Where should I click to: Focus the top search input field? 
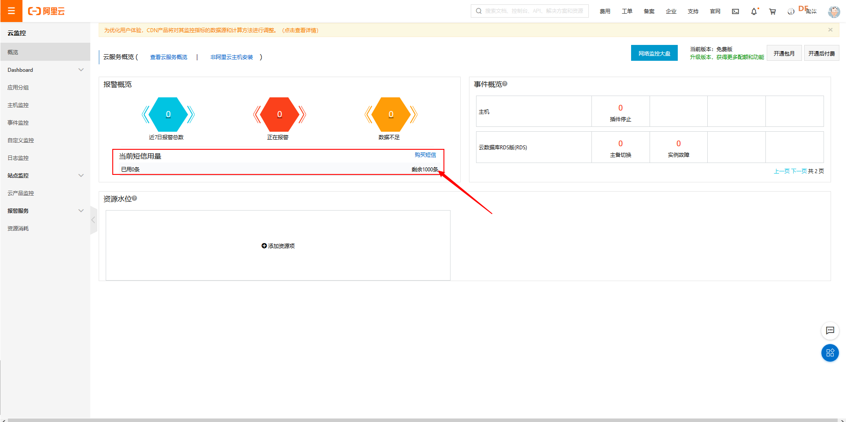pos(530,11)
